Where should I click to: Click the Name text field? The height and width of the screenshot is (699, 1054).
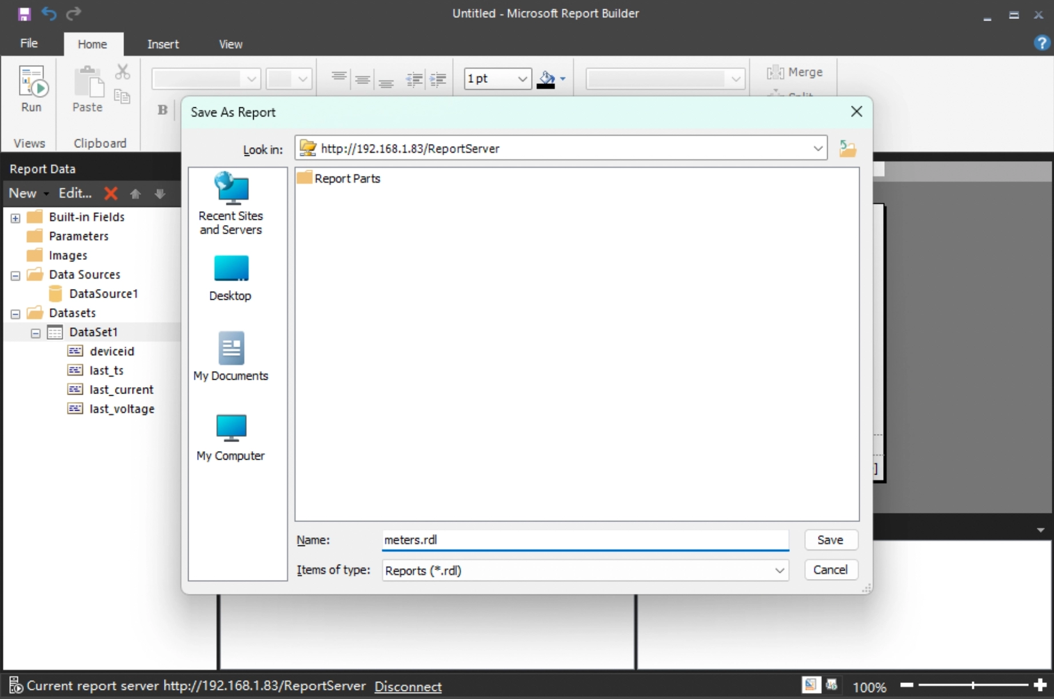click(584, 540)
